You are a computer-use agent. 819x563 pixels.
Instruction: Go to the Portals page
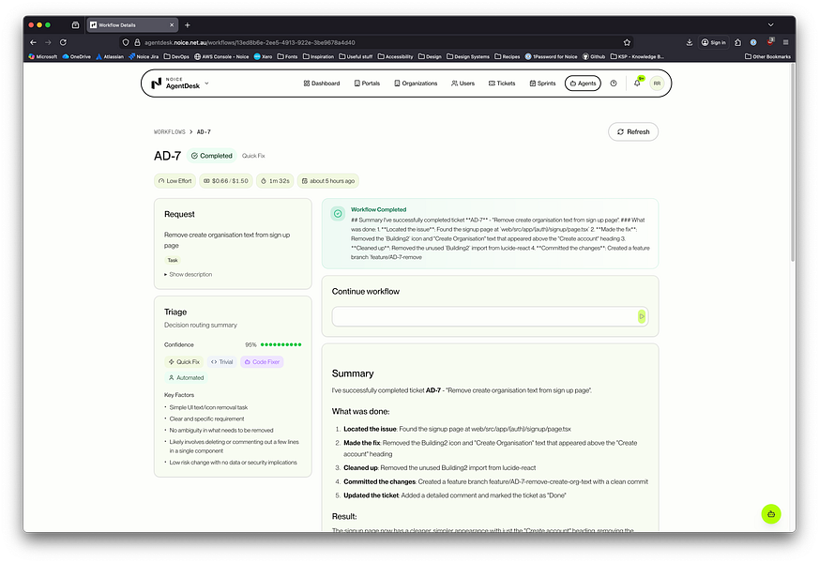click(x=367, y=84)
